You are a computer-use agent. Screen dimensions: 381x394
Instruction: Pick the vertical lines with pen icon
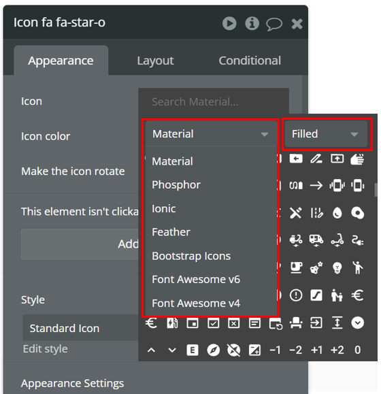coord(316,213)
